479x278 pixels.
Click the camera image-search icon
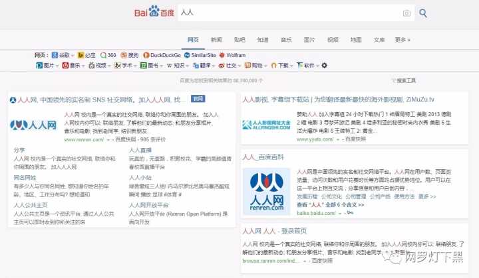coord(406,13)
